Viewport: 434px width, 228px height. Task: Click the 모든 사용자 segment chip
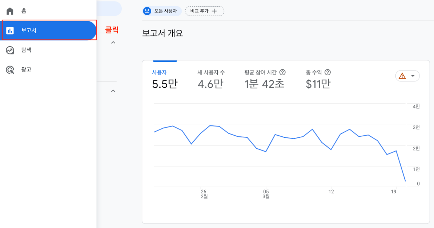tap(162, 11)
